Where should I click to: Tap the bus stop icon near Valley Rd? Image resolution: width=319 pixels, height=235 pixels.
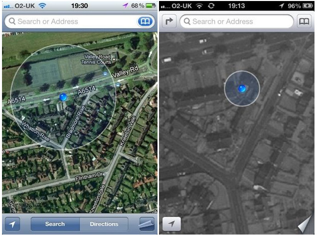pos(105,74)
